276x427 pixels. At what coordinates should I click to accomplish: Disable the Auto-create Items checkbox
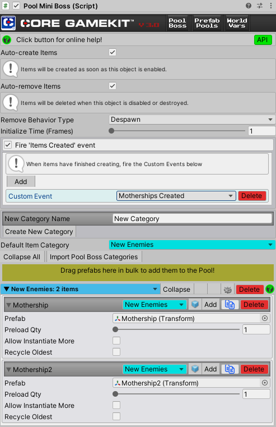pos(113,52)
